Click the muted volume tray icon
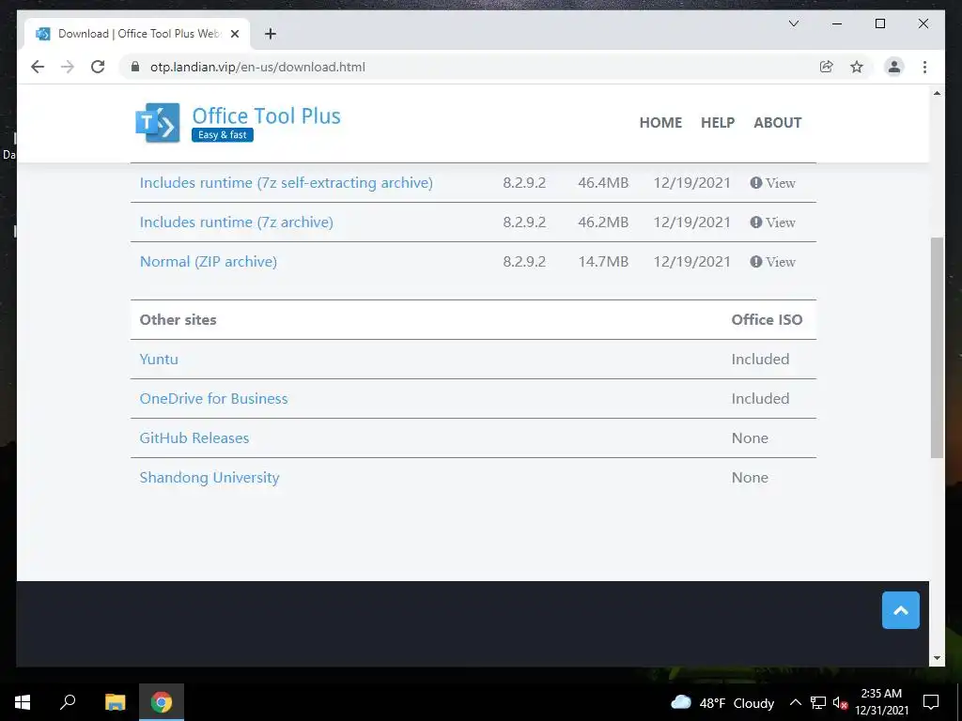Image resolution: width=962 pixels, height=721 pixels. pyautogui.click(x=840, y=703)
